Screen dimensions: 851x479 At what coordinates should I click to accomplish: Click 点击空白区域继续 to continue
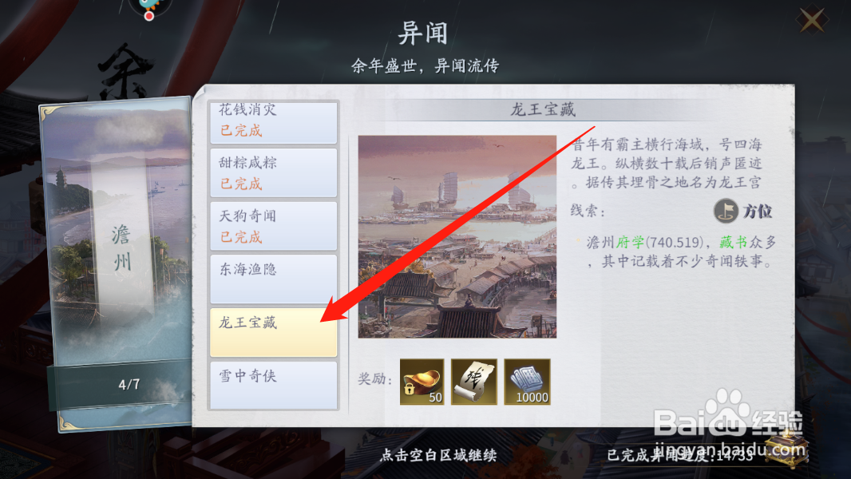438,455
